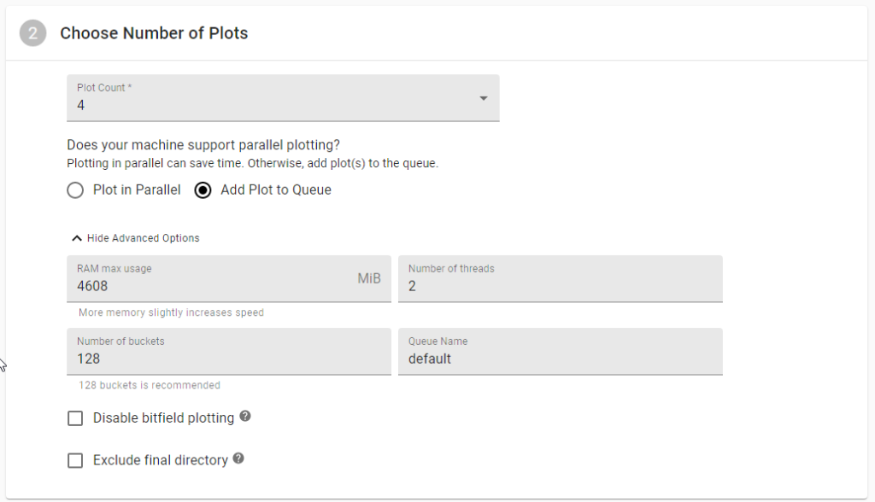Collapse Hide Advanced Options section
875x502 pixels.
(136, 238)
